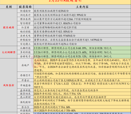Click the 克而瑞指出 real estate financing paragraph
The height and width of the screenshot is (114, 131).
point(82,65)
